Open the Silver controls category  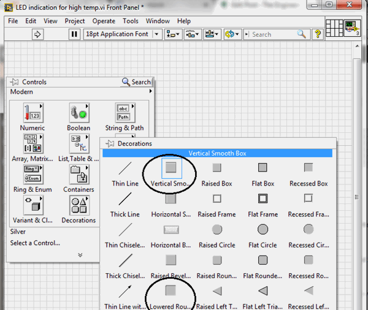(18, 232)
